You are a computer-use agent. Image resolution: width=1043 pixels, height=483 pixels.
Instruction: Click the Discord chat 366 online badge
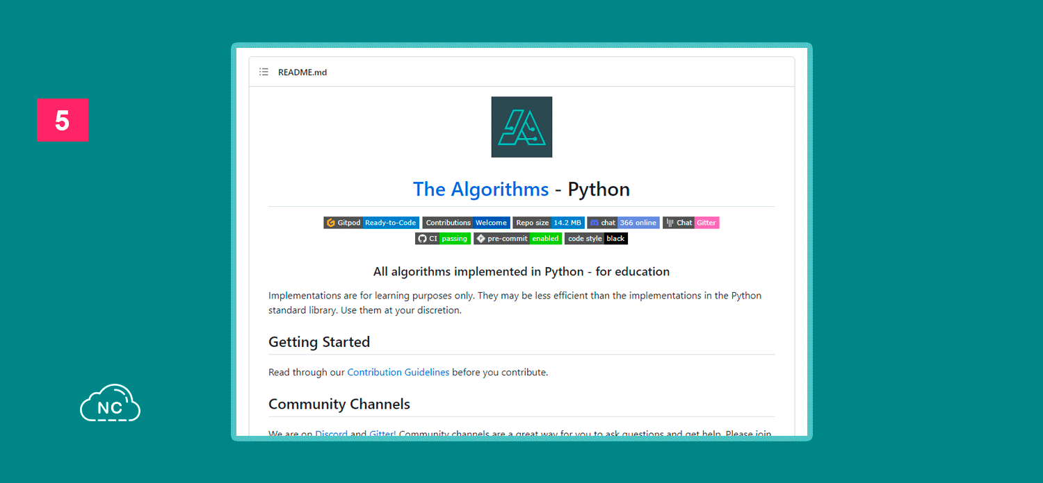[623, 223]
